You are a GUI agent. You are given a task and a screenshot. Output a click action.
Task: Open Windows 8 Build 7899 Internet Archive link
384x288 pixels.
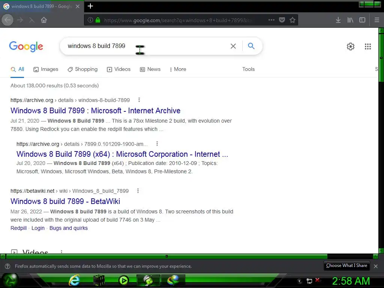[x=96, y=111]
